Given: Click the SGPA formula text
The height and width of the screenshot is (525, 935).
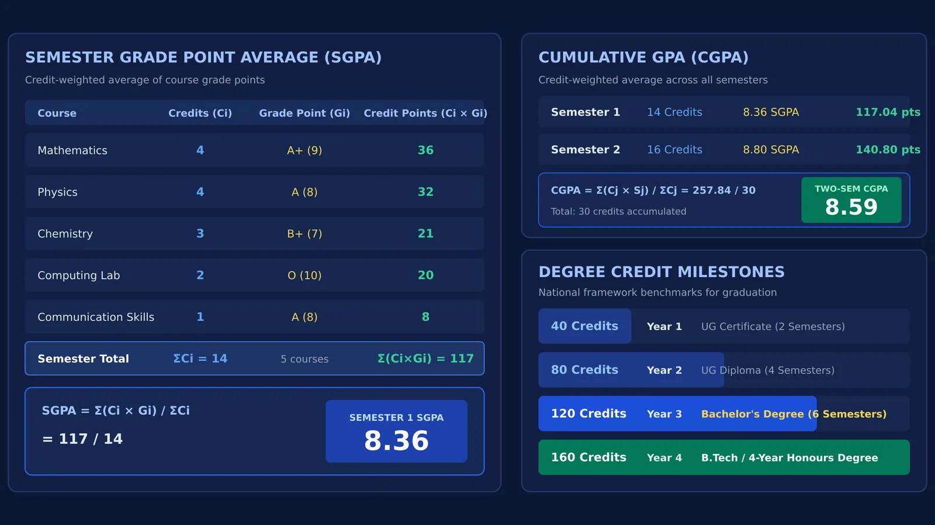Looking at the screenshot, I should click(116, 411).
